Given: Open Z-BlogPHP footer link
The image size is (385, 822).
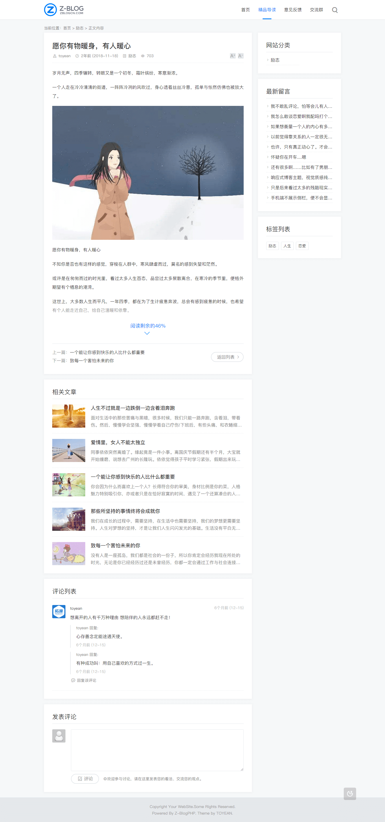Looking at the screenshot, I should (185, 813).
